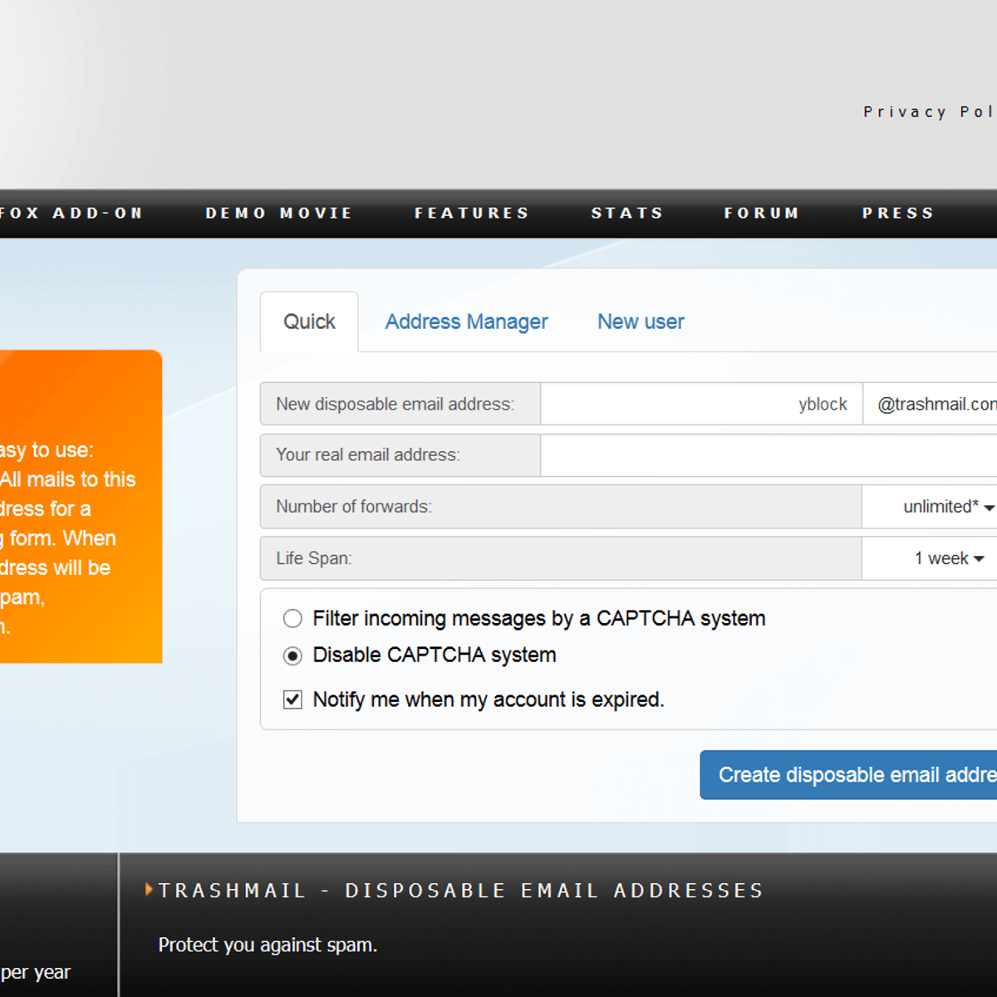Open the Firefox Add-on navigation link
This screenshot has width=997, height=997.
(71, 214)
